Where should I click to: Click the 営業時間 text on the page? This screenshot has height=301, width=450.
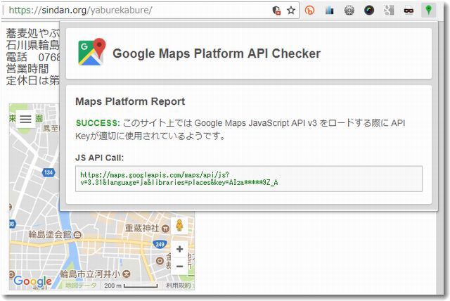pyautogui.click(x=27, y=69)
